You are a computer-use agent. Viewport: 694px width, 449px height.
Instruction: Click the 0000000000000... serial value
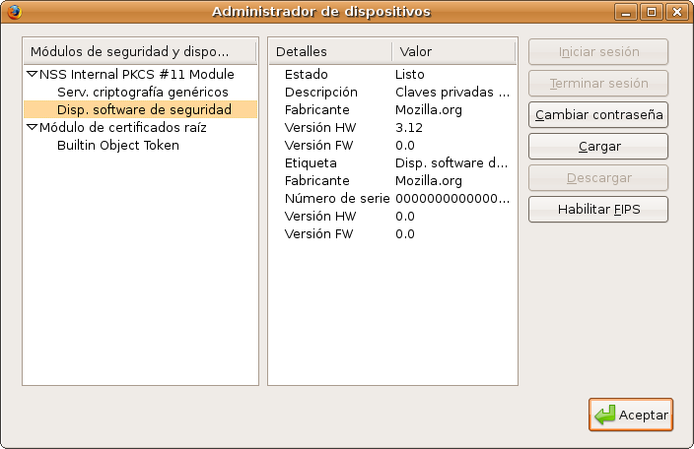pos(452,198)
